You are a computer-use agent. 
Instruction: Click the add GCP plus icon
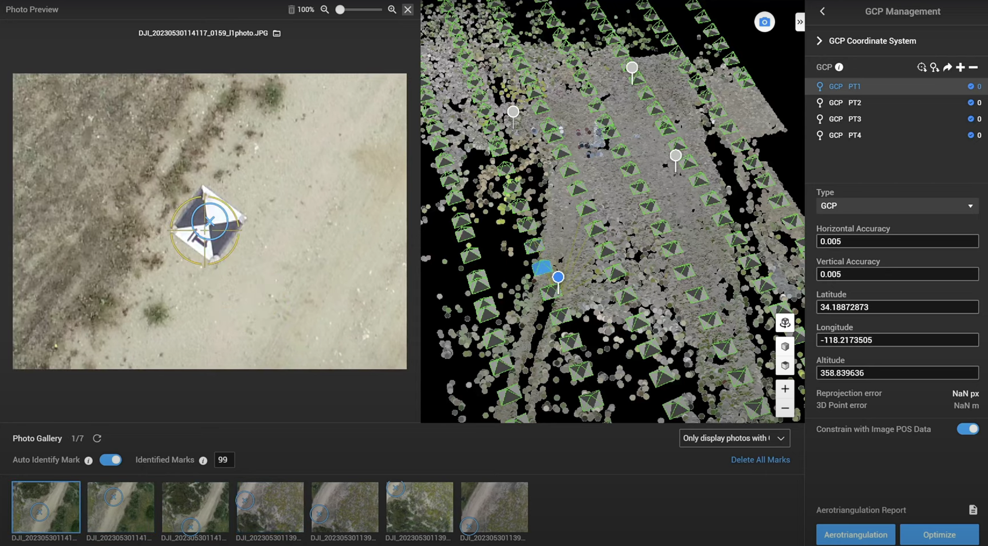tap(960, 68)
